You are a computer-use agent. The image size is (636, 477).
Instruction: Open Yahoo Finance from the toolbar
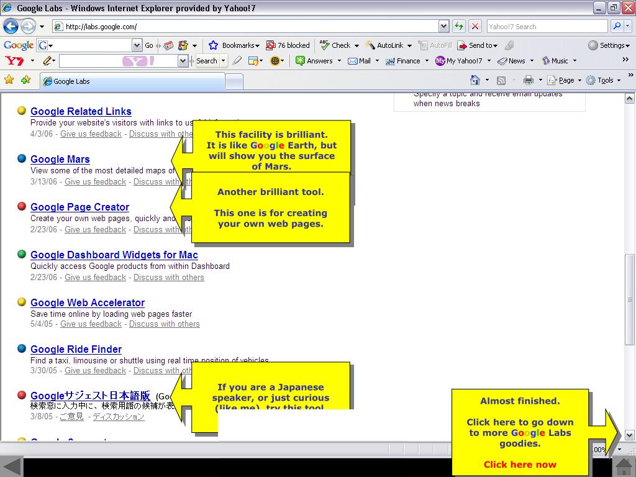click(x=402, y=61)
